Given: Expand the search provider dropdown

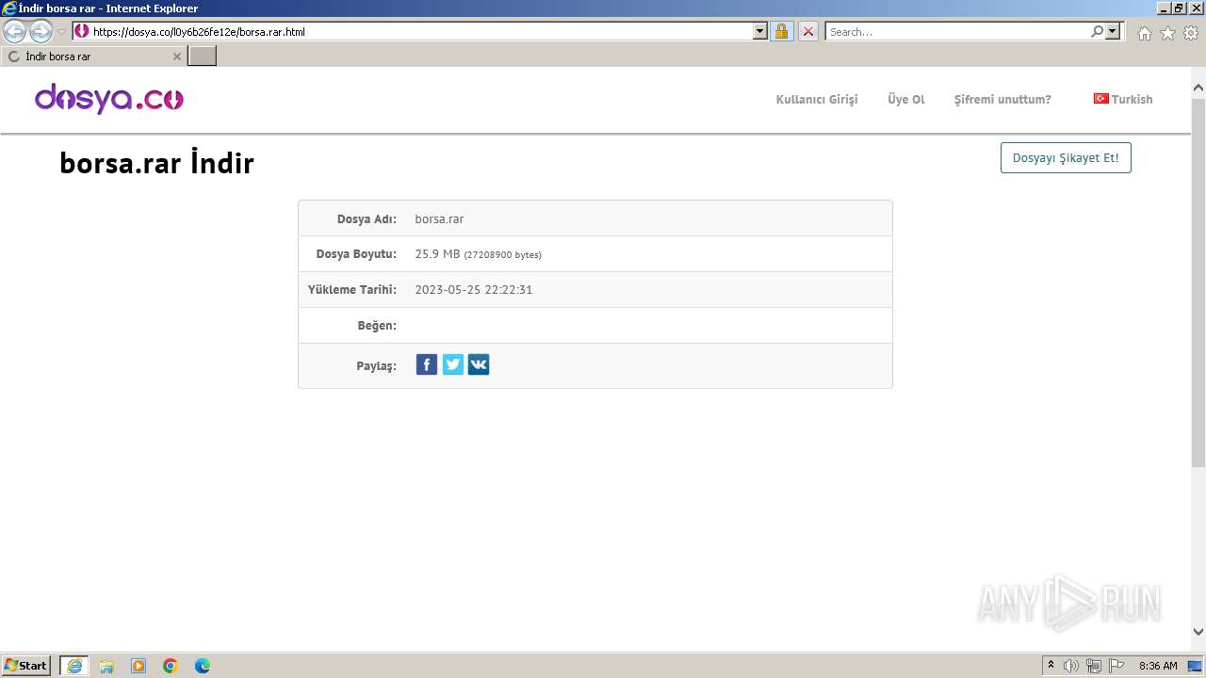Looking at the screenshot, I should tap(1114, 31).
